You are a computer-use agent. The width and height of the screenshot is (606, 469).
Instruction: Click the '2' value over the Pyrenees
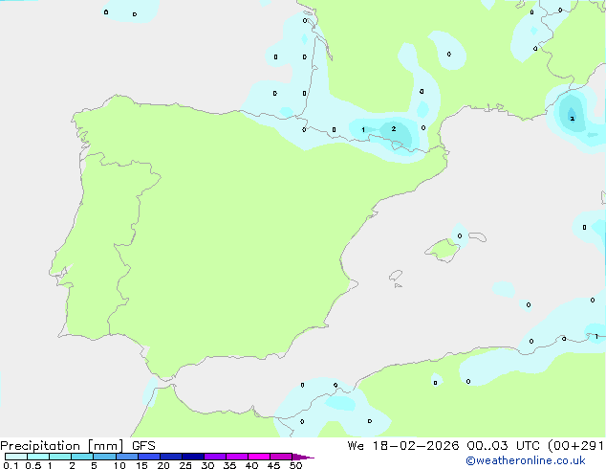394,129
